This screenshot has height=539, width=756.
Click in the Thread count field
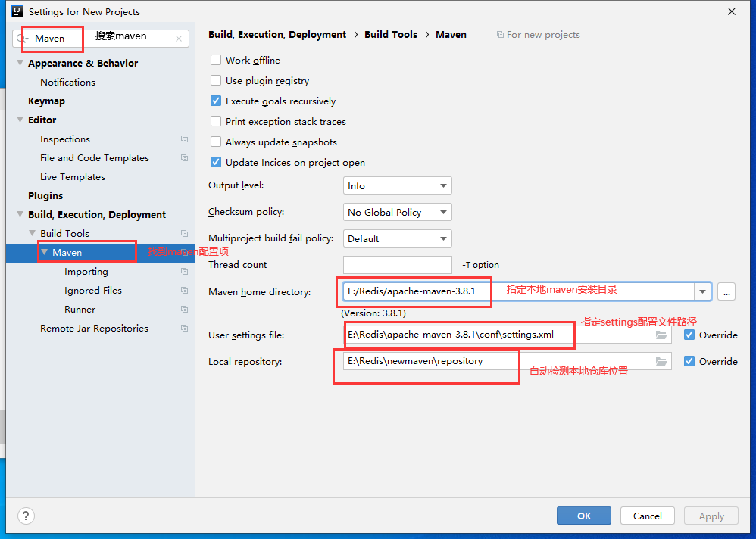click(x=397, y=265)
